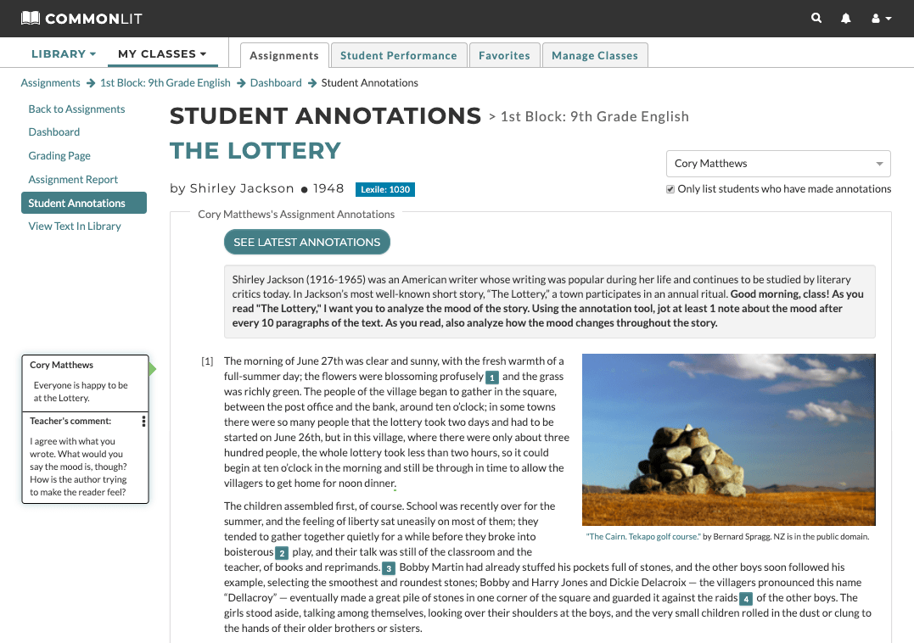Open the Manage Classes tab
914x643 pixels.
click(x=594, y=56)
